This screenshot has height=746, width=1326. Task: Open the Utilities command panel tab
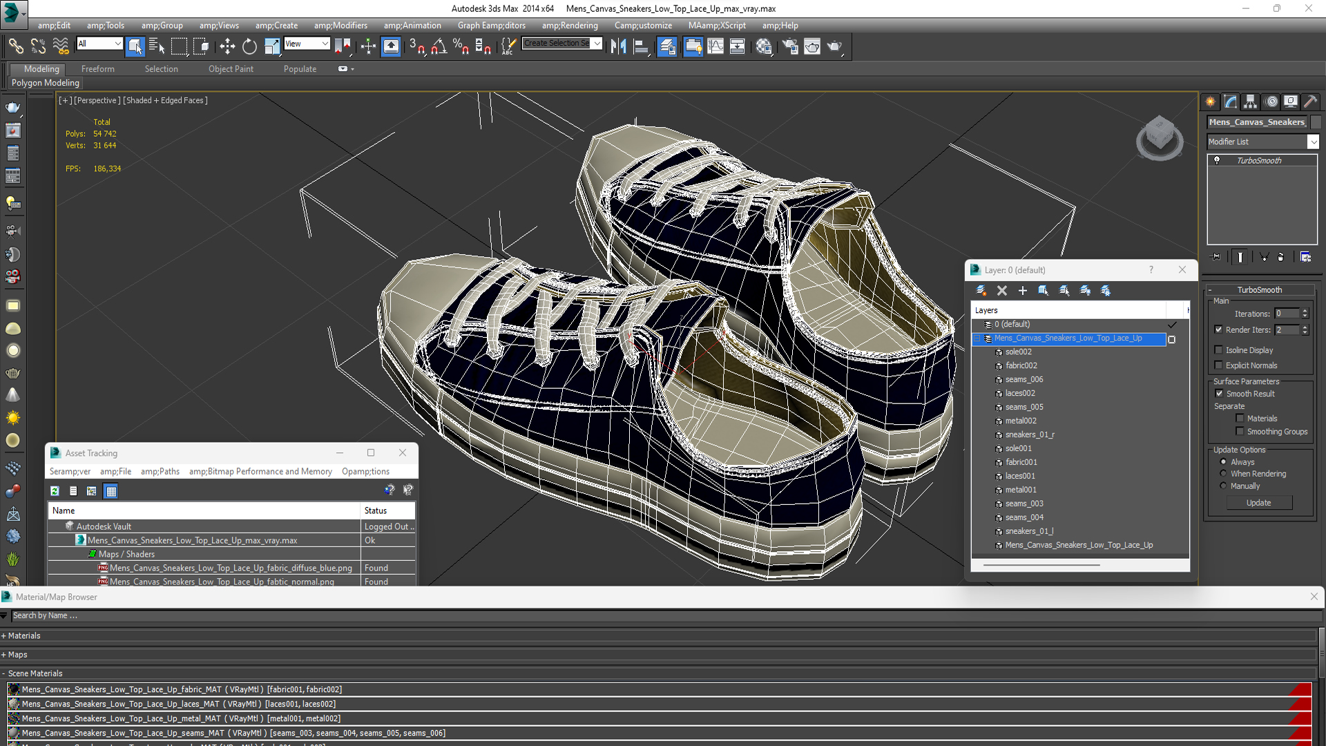click(1310, 102)
